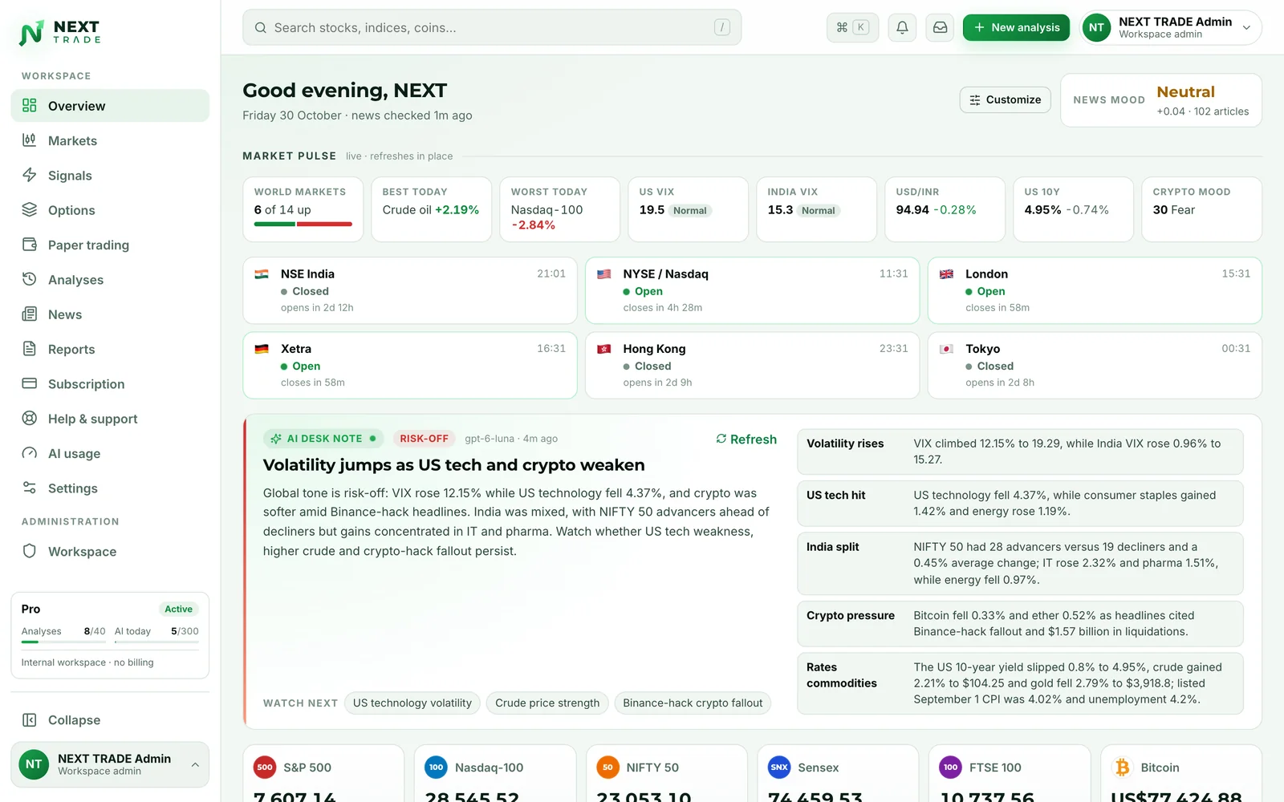Screen dimensions: 1284x802
Task: Click the Customize button
Action: click(1005, 99)
